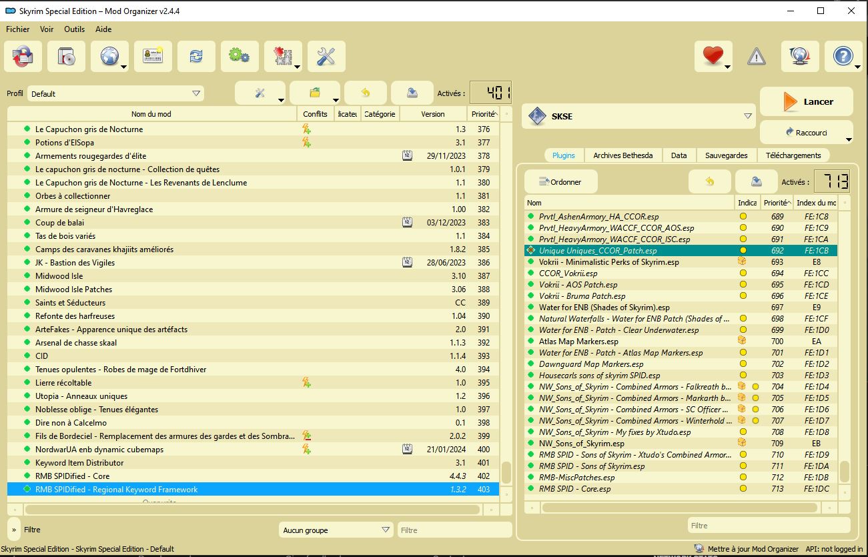868x557 pixels.
Task: Toggle Dawnguard Map Markers.esp plugin checkbox
Action: pos(531,364)
